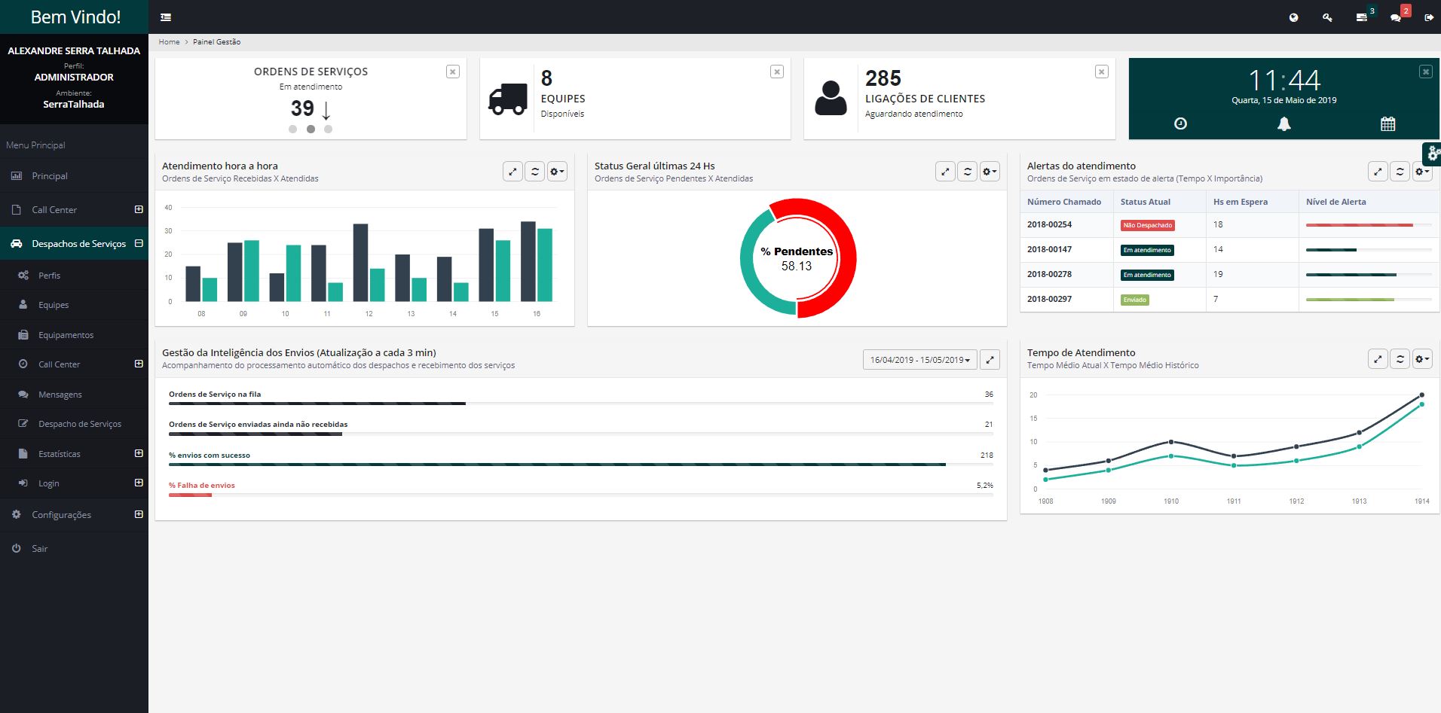Viewport: 1441px width, 713px height.
Task: Click the key icon in header
Action: [x=1327, y=17]
